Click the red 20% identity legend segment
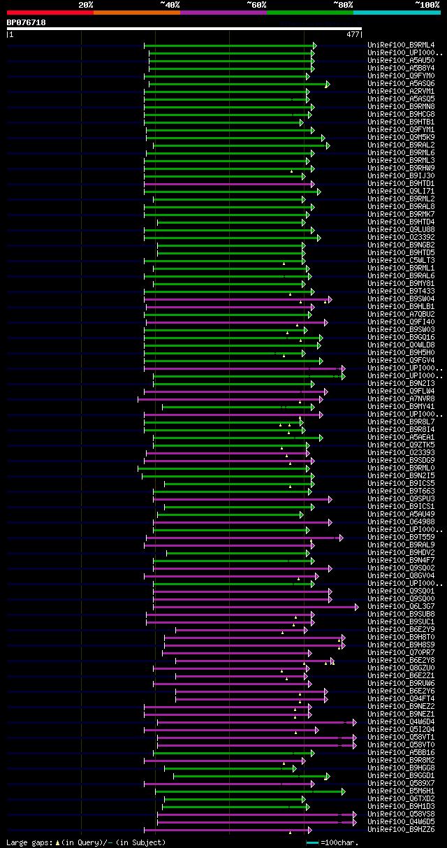Screen dimensions: 447x848 (50, 13)
